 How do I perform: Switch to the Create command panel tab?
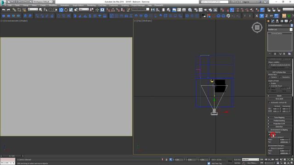268,21
